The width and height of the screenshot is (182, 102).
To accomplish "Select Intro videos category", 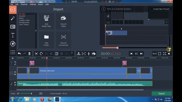I will (24, 25).
